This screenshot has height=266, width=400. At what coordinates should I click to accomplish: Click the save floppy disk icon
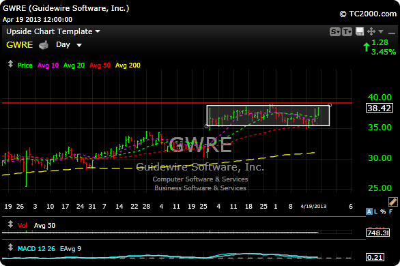click(x=360, y=31)
